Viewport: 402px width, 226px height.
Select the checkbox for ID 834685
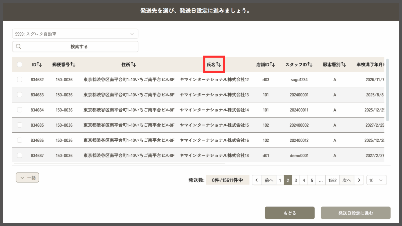click(x=20, y=125)
